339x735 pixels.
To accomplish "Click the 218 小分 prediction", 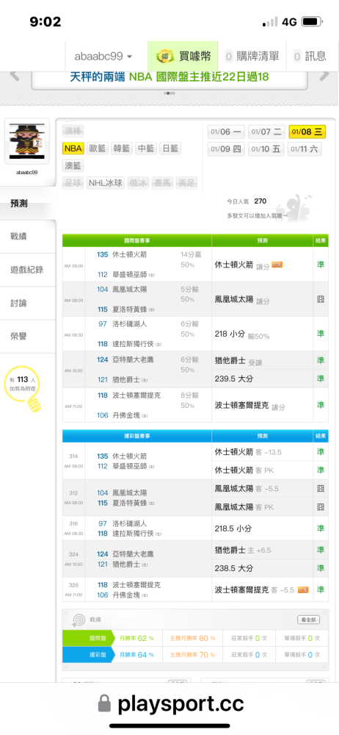I will coord(230,334).
